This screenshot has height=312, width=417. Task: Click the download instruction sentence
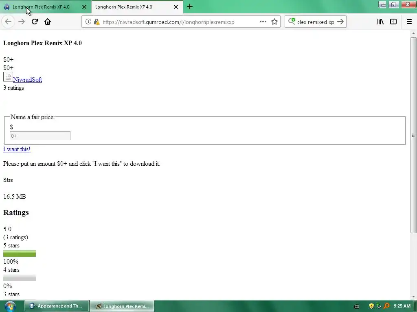pos(81,164)
